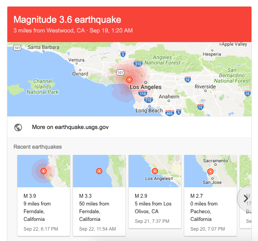Click the epicenter marker on M 3.3 ocean map

tap(99, 171)
